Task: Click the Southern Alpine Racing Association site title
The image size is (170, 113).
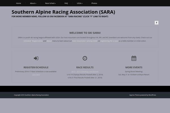Action: 63,12
